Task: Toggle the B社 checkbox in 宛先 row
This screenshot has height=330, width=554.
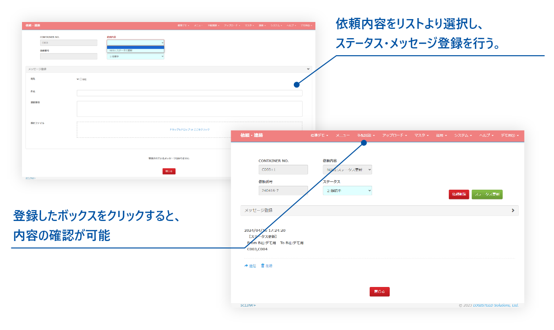Action: [81, 79]
